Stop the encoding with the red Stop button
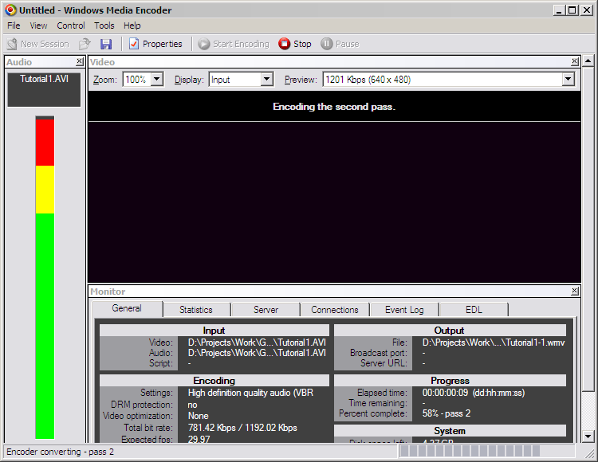Screen dimensions: 598x462 295,44
